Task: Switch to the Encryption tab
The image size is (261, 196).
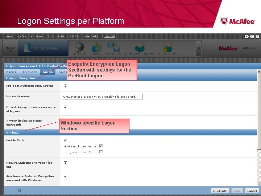Action: (30, 72)
